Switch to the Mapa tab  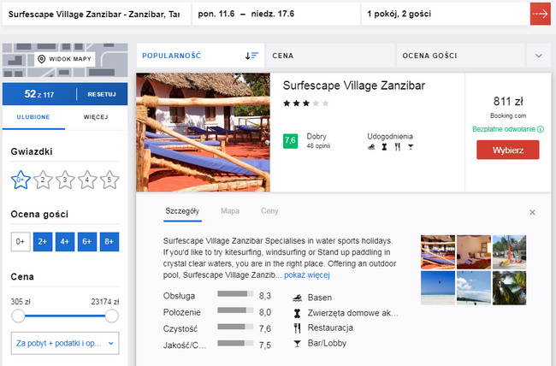[x=230, y=210]
